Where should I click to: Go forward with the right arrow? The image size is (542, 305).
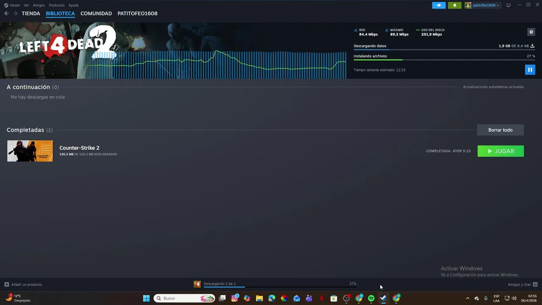(15, 13)
